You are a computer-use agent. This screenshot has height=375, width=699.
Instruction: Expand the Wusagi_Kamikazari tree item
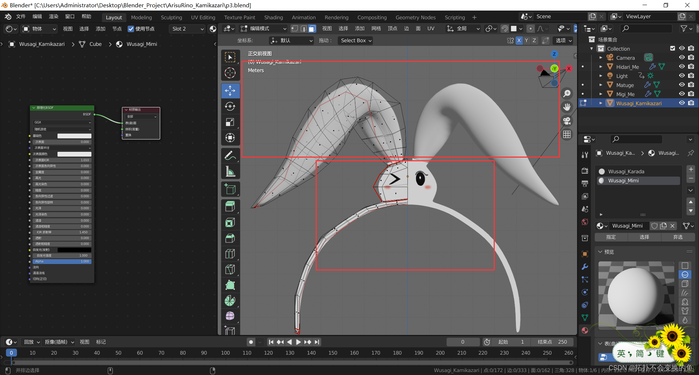[601, 103]
